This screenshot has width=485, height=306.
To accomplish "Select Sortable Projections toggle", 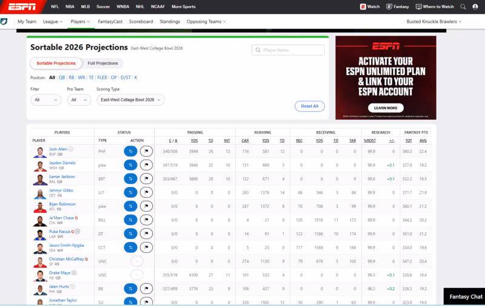I will [56, 63].
